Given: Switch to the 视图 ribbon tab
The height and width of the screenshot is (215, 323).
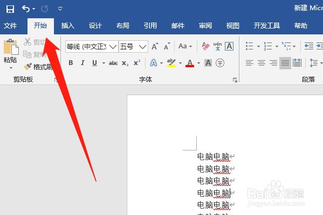Looking at the screenshot, I should (233, 26).
